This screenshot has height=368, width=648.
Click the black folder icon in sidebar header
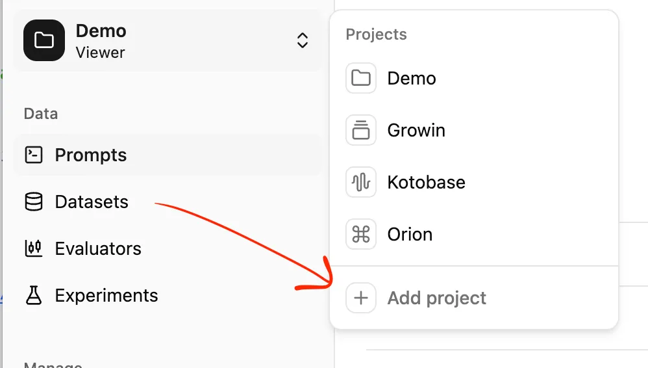(x=44, y=40)
